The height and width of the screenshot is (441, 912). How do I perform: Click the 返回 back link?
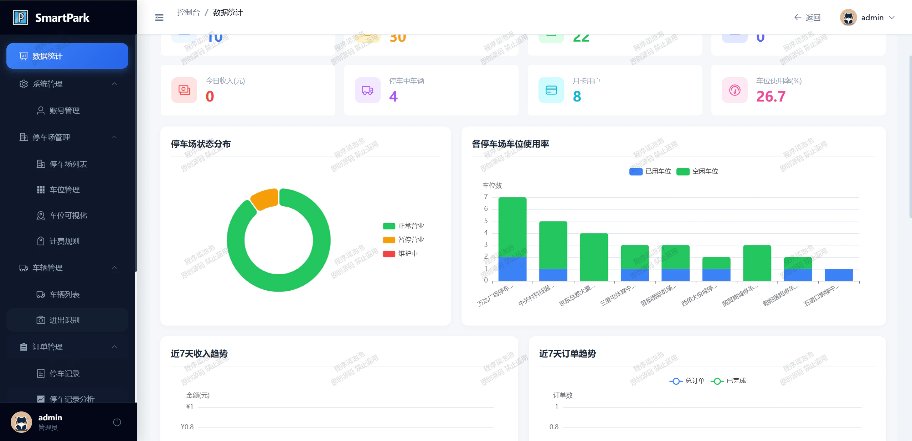808,17
